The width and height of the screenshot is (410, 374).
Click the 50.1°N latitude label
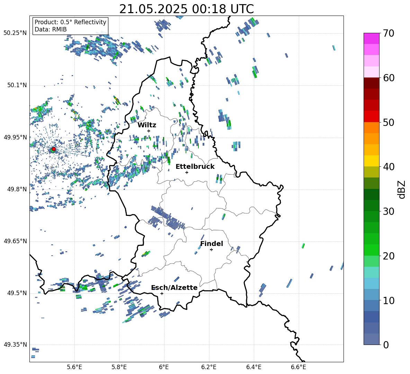(x=17, y=85)
